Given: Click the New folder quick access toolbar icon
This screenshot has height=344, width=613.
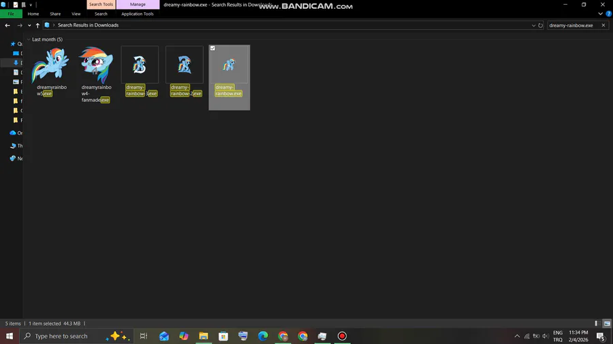Looking at the screenshot, I should pyautogui.click(x=23, y=5).
